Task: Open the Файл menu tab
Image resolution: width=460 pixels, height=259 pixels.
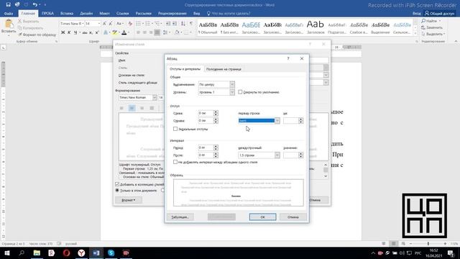Action: 9,14
